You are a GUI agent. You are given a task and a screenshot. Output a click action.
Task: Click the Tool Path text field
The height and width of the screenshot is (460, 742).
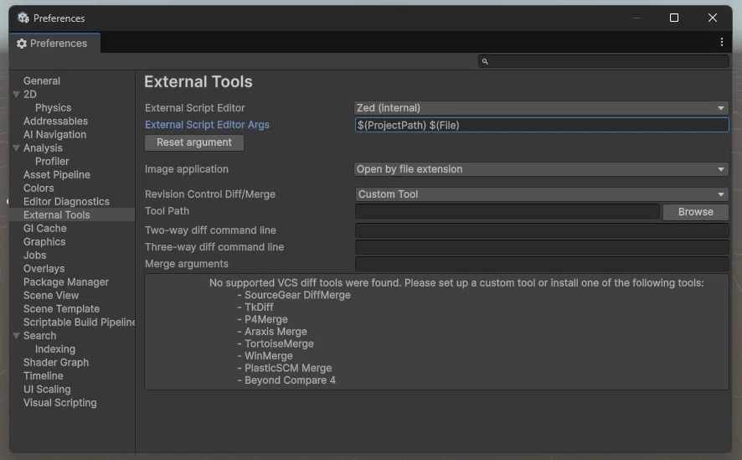[x=507, y=211]
